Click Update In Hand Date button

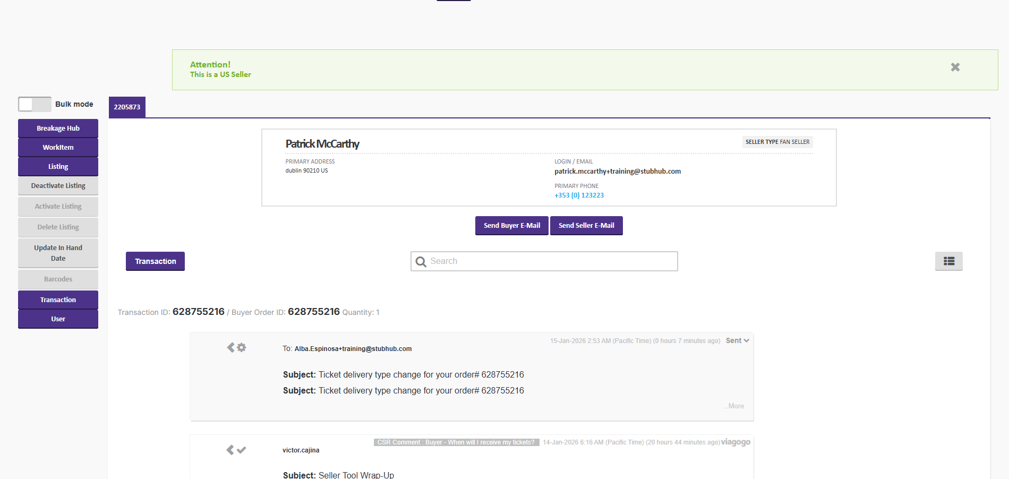tap(58, 253)
